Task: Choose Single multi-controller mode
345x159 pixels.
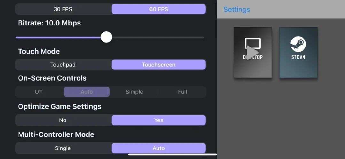Action: pos(63,148)
